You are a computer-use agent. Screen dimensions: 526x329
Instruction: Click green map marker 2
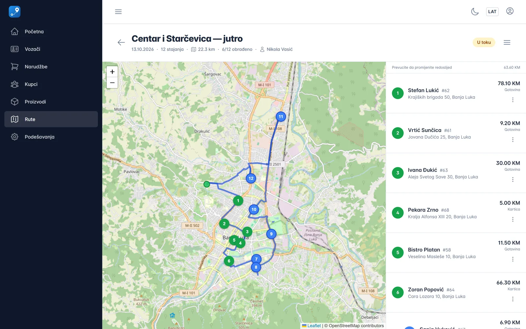[224, 224]
